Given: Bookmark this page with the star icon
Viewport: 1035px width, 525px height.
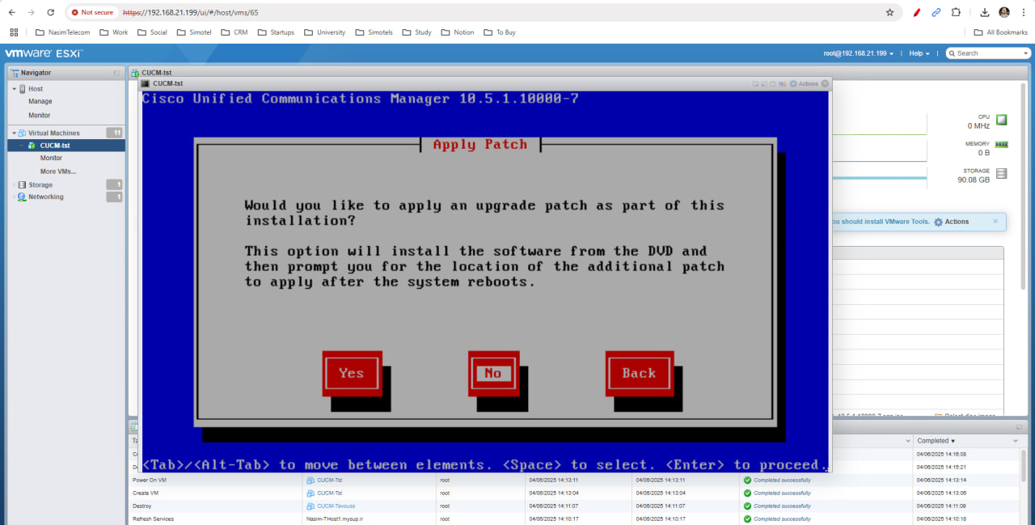Looking at the screenshot, I should [889, 12].
